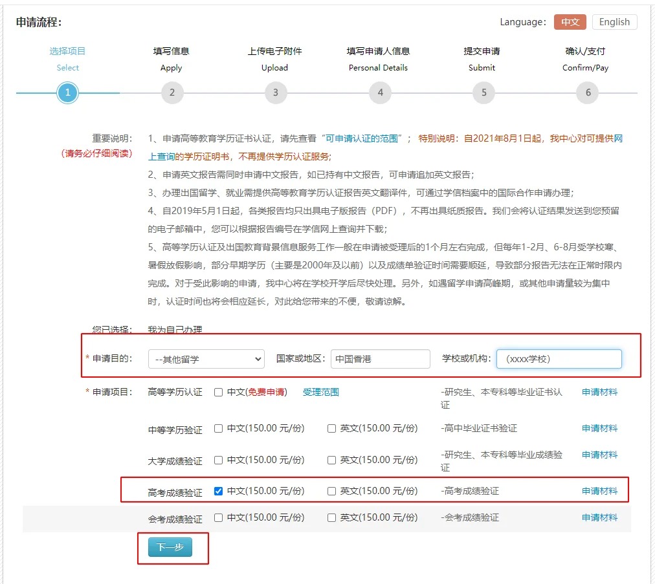Check 会考成绩验证 中文 checkbox
The height and width of the screenshot is (584, 655).
click(218, 518)
